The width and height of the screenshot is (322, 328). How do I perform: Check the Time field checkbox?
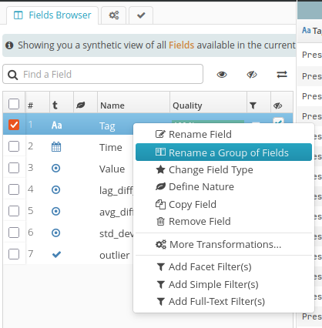coord(14,146)
